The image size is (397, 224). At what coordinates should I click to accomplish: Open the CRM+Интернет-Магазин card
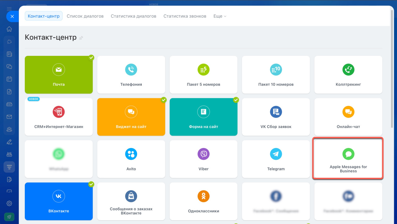[59, 117]
